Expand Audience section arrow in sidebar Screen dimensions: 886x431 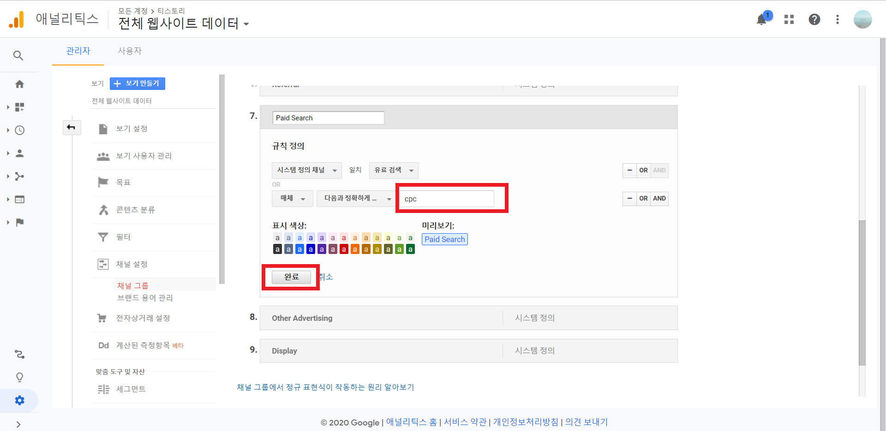8,153
